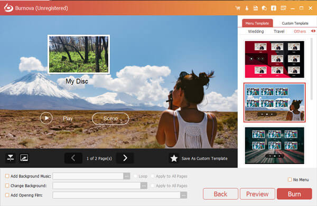Switch to Custom Template tab

point(295,23)
